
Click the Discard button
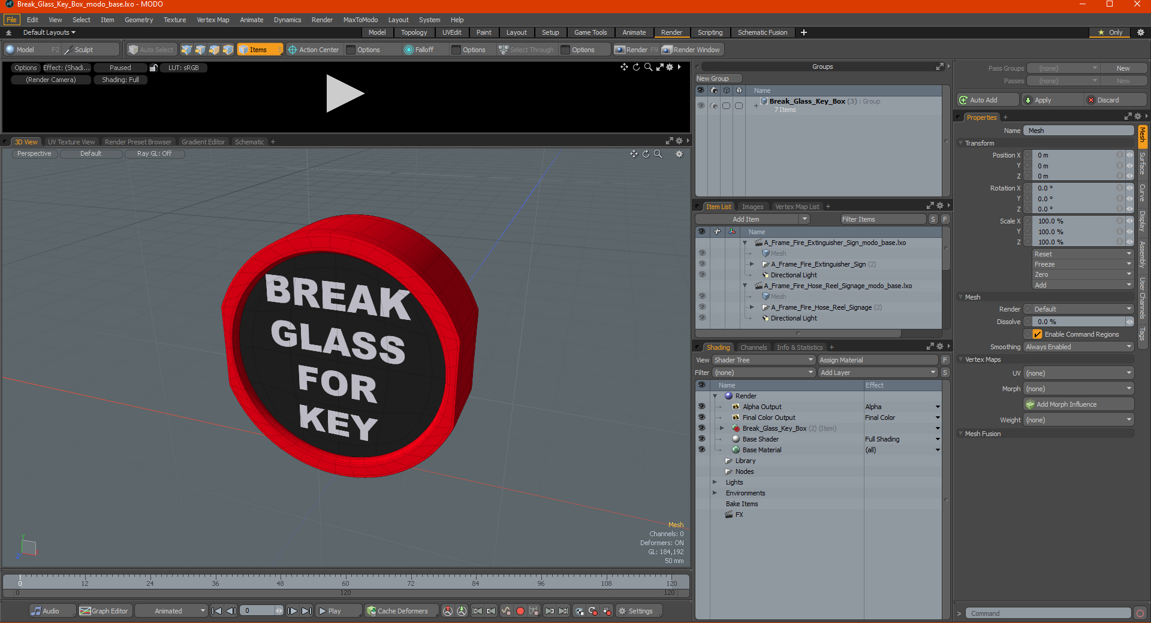click(x=1116, y=100)
